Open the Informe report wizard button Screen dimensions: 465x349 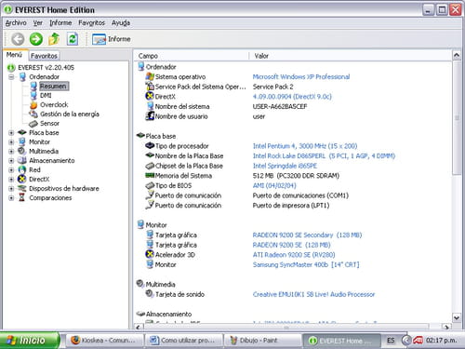(112, 39)
